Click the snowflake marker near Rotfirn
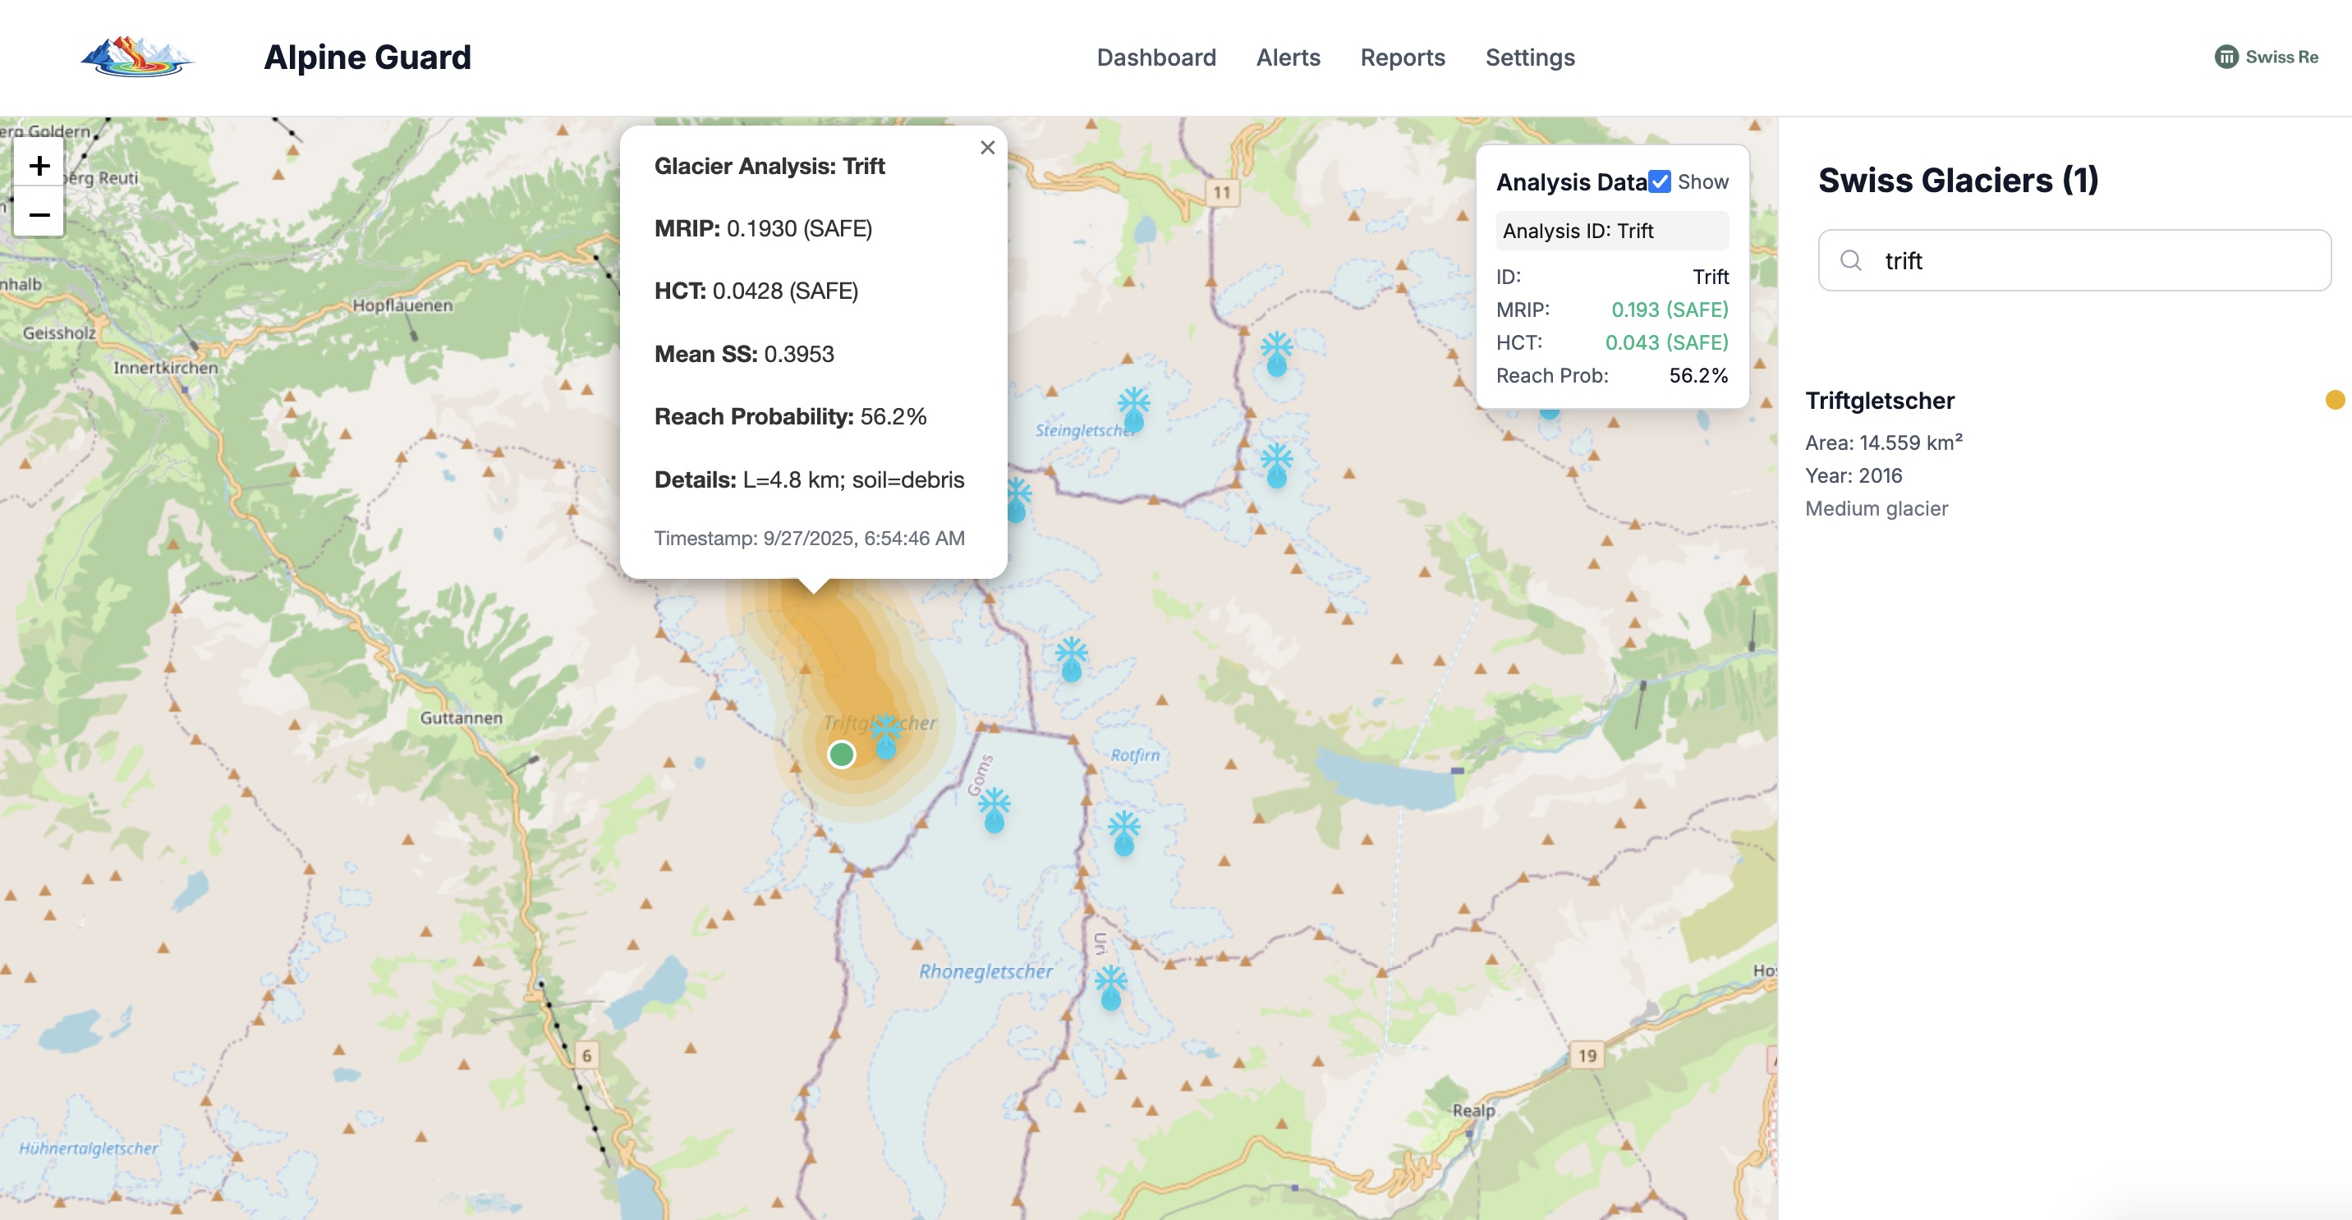The image size is (2352, 1220). pyautogui.click(x=1123, y=832)
